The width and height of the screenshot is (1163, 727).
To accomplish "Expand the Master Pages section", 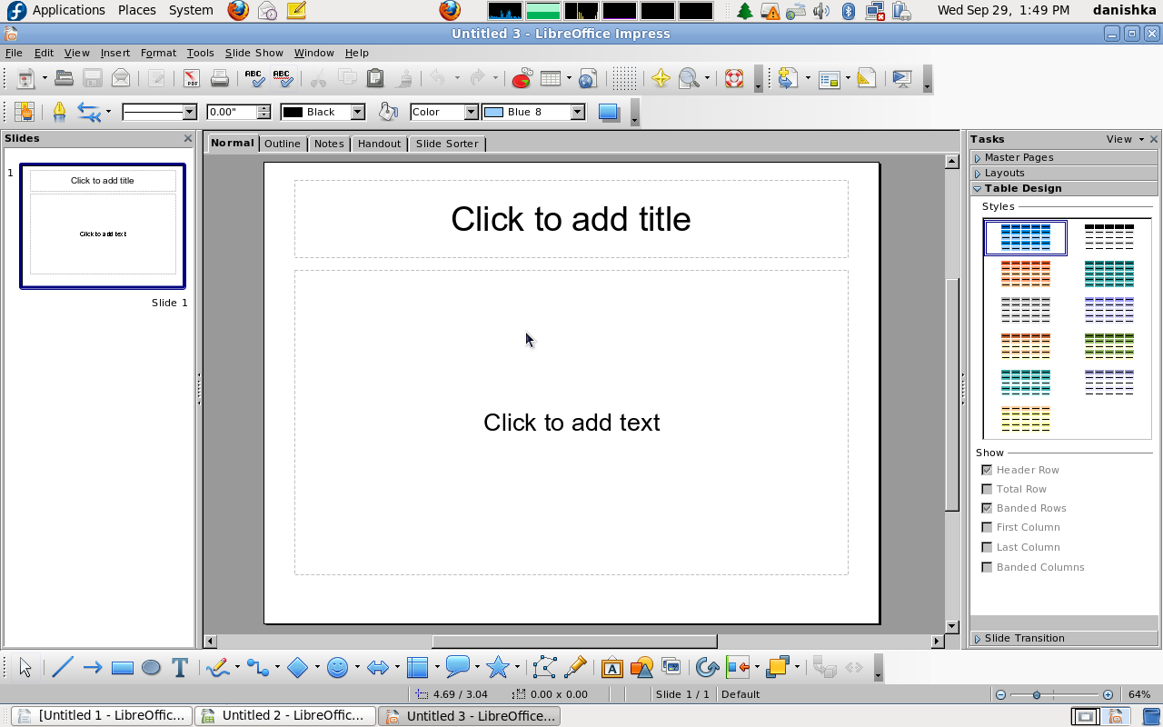I will [1064, 157].
